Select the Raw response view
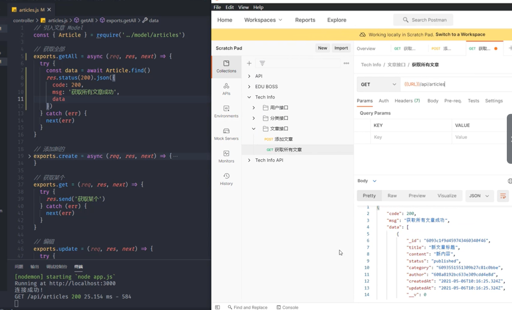This screenshot has width=512, height=310. (x=392, y=196)
